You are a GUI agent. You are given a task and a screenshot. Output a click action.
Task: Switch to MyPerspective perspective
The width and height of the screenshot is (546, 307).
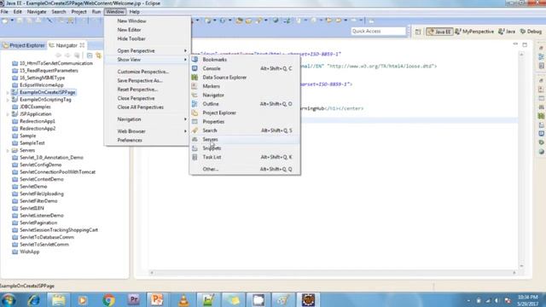474,32
